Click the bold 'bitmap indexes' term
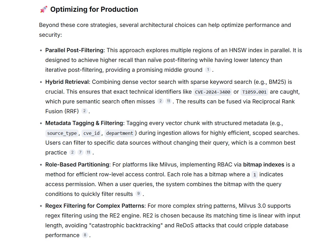The height and width of the screenshot is (243, 333). [x=263, y=165]
